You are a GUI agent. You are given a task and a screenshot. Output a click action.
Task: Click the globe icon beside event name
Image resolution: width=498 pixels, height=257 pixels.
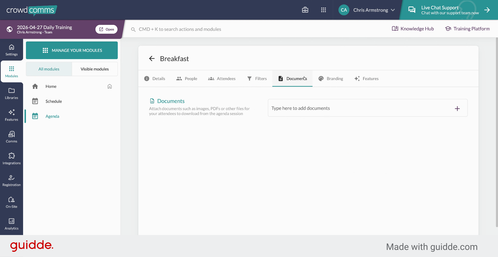click(x=10, y=29)
